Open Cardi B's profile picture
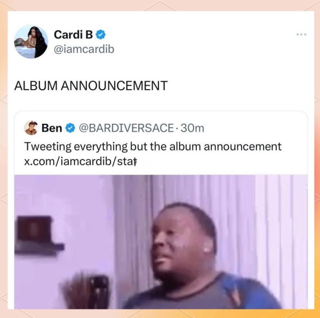Viewport: 320px width, 318px height. (x=31, y=42)
